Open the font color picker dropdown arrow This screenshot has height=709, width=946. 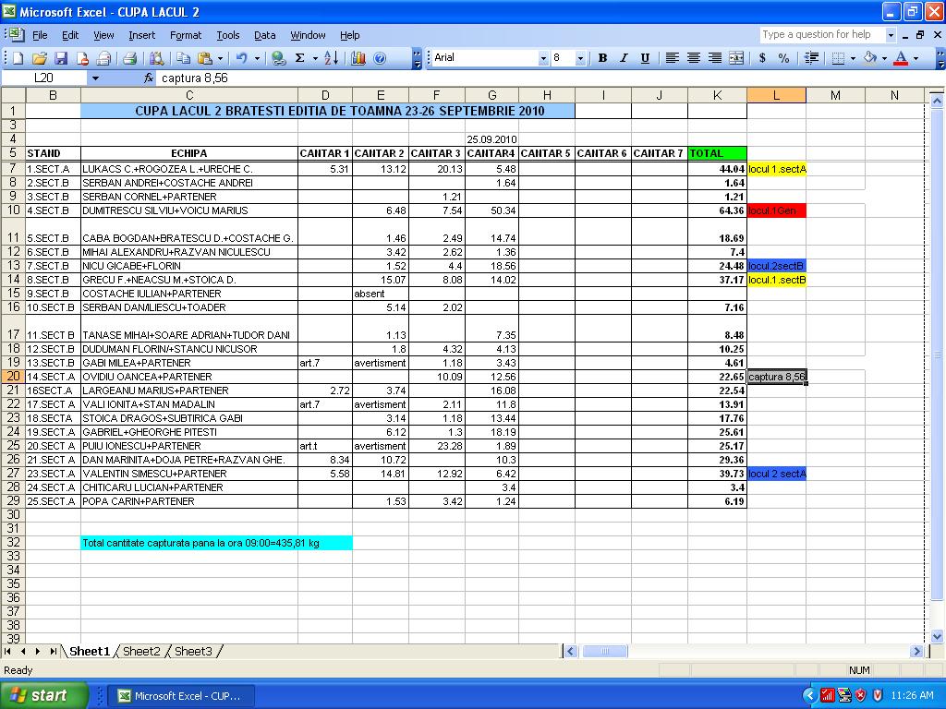(916, 58)
